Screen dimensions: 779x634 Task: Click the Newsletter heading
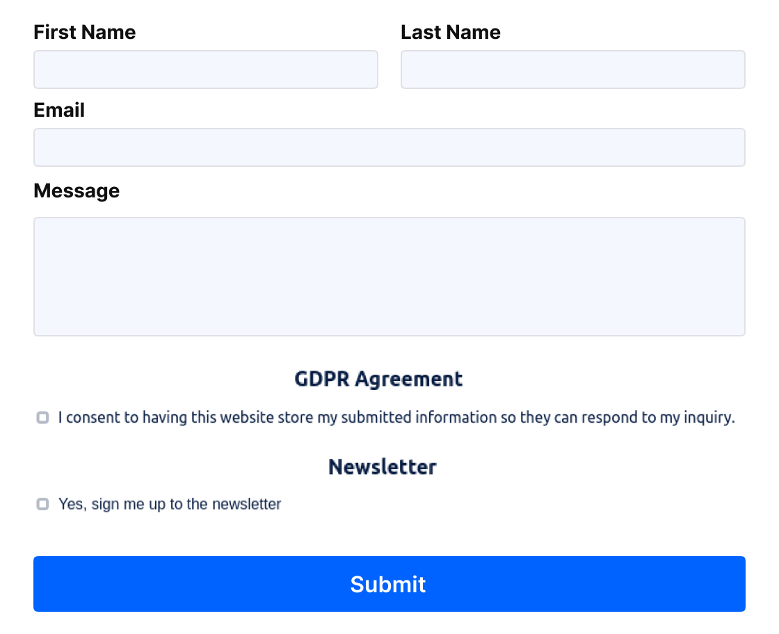pyautogui.click(x=383, y=466)
